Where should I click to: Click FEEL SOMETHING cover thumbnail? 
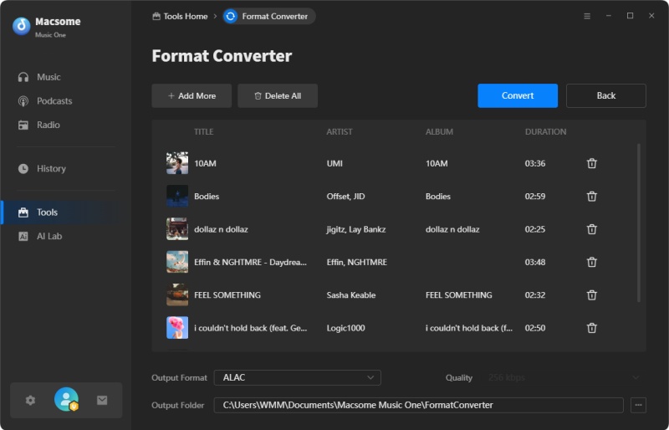177,294
